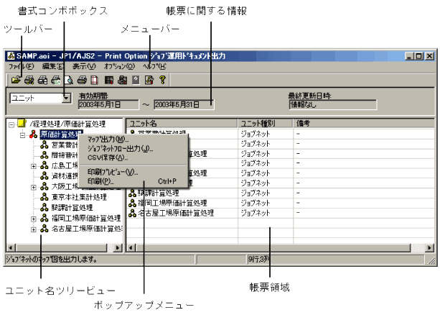Click the page with red node diagram icon
Image resolution: width=440 pixels, height=315 pixels.
click(x=149, y=80)
